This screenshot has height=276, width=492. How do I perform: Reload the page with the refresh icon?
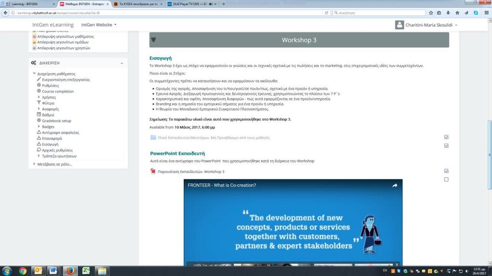[327, 13]
